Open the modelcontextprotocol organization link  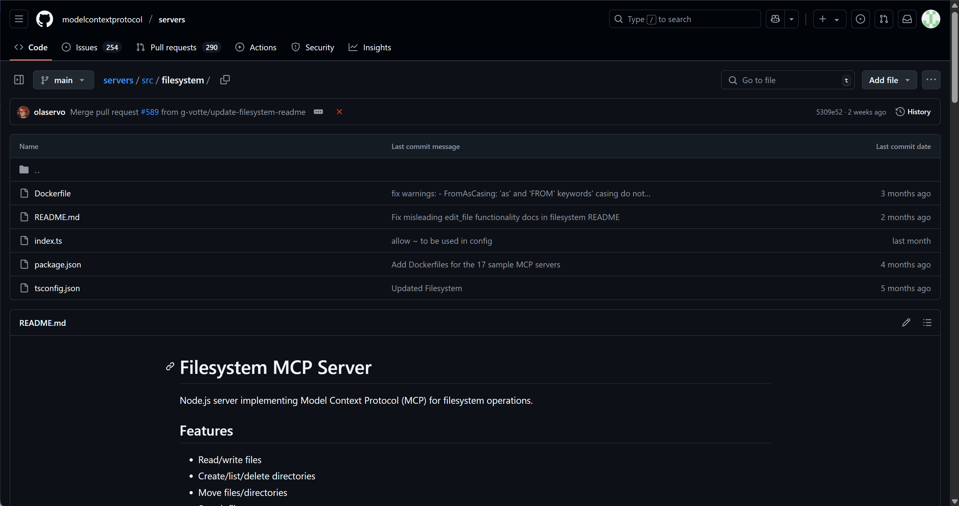[102, 19]
